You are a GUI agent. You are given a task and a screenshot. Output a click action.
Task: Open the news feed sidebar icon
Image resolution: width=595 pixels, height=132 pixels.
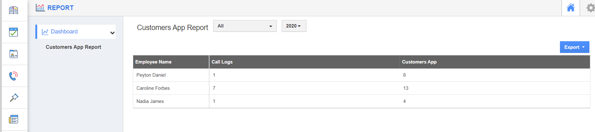tap(13, 119)
